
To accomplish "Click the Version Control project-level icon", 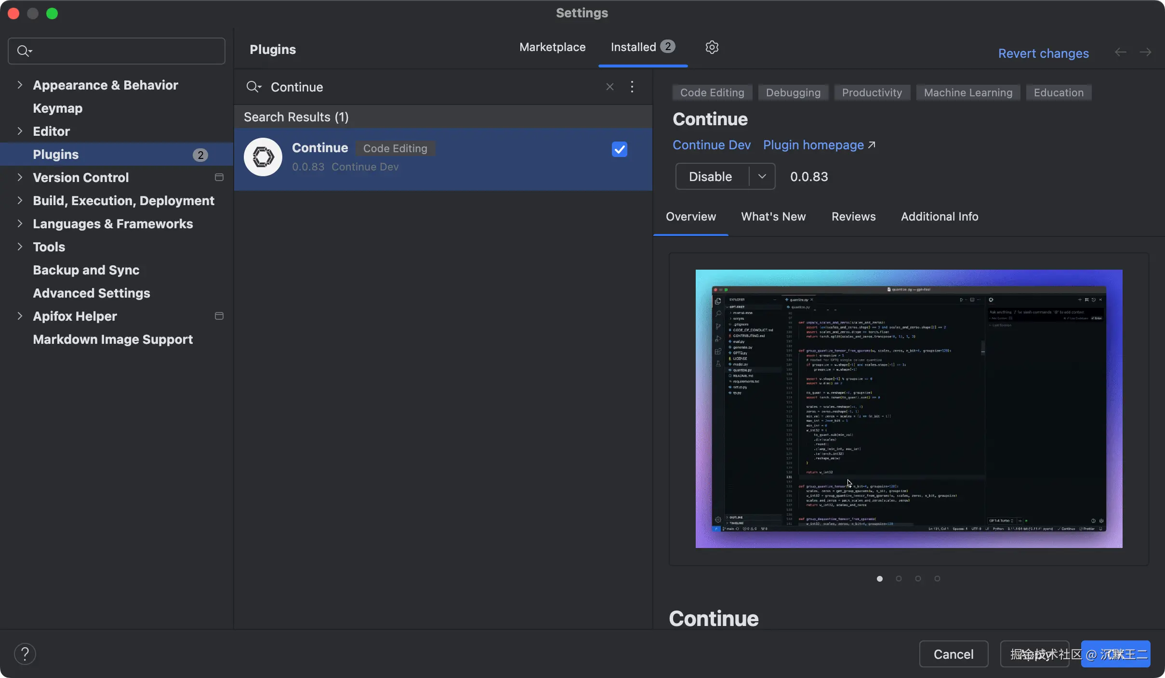I will 219,177.
